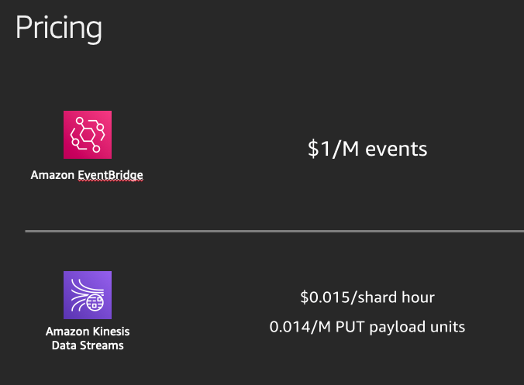Click the Data Streams label line
This screenshot has width=524, height=385.
88,345
